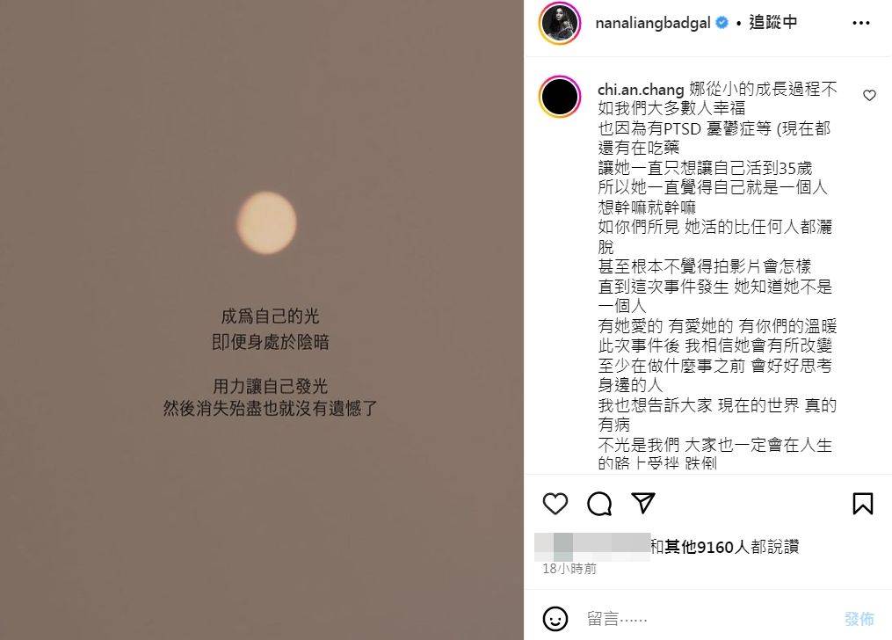Click the 成為自己的光 text in image
The height and width of the screenshot is (640, 892).
pyautogui.click(x=270, y=316)
